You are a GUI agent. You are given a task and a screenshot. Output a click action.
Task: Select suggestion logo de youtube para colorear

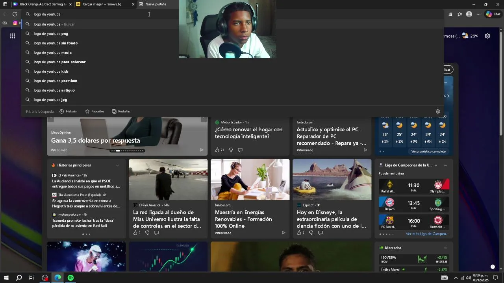coord(232,62)
